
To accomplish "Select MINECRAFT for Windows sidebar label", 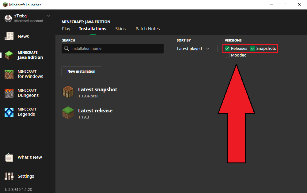I will [x=30, y=74].
